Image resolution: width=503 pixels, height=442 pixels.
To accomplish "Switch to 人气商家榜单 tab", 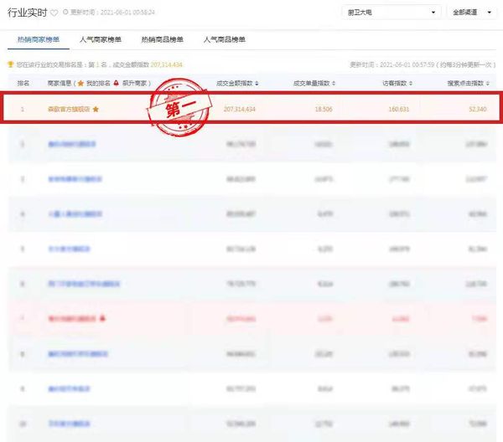I will click(99, 39).
